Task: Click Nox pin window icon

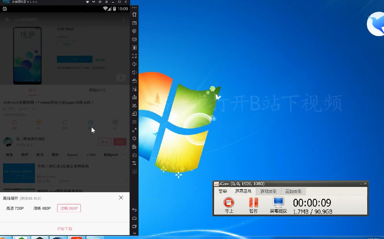Action: click(x=100, y=2)
